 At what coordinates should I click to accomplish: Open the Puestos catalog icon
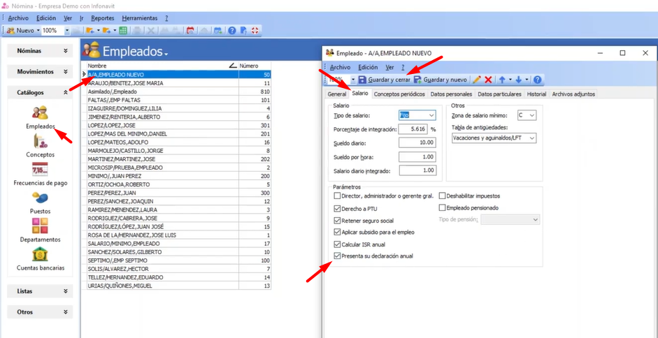point(40,198)
